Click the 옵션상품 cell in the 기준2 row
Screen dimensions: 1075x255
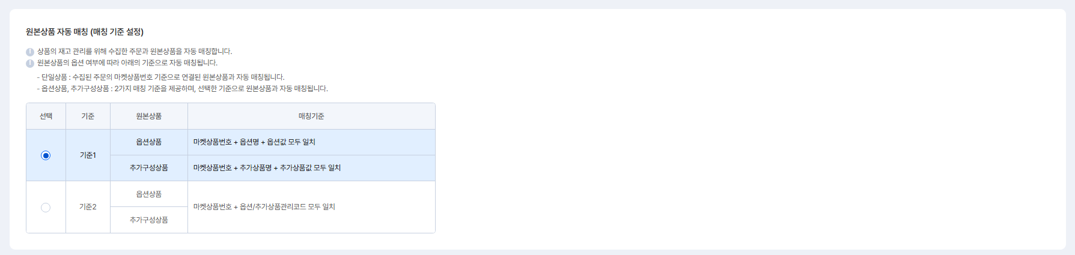pyautogui.click(x=149, y=194)
